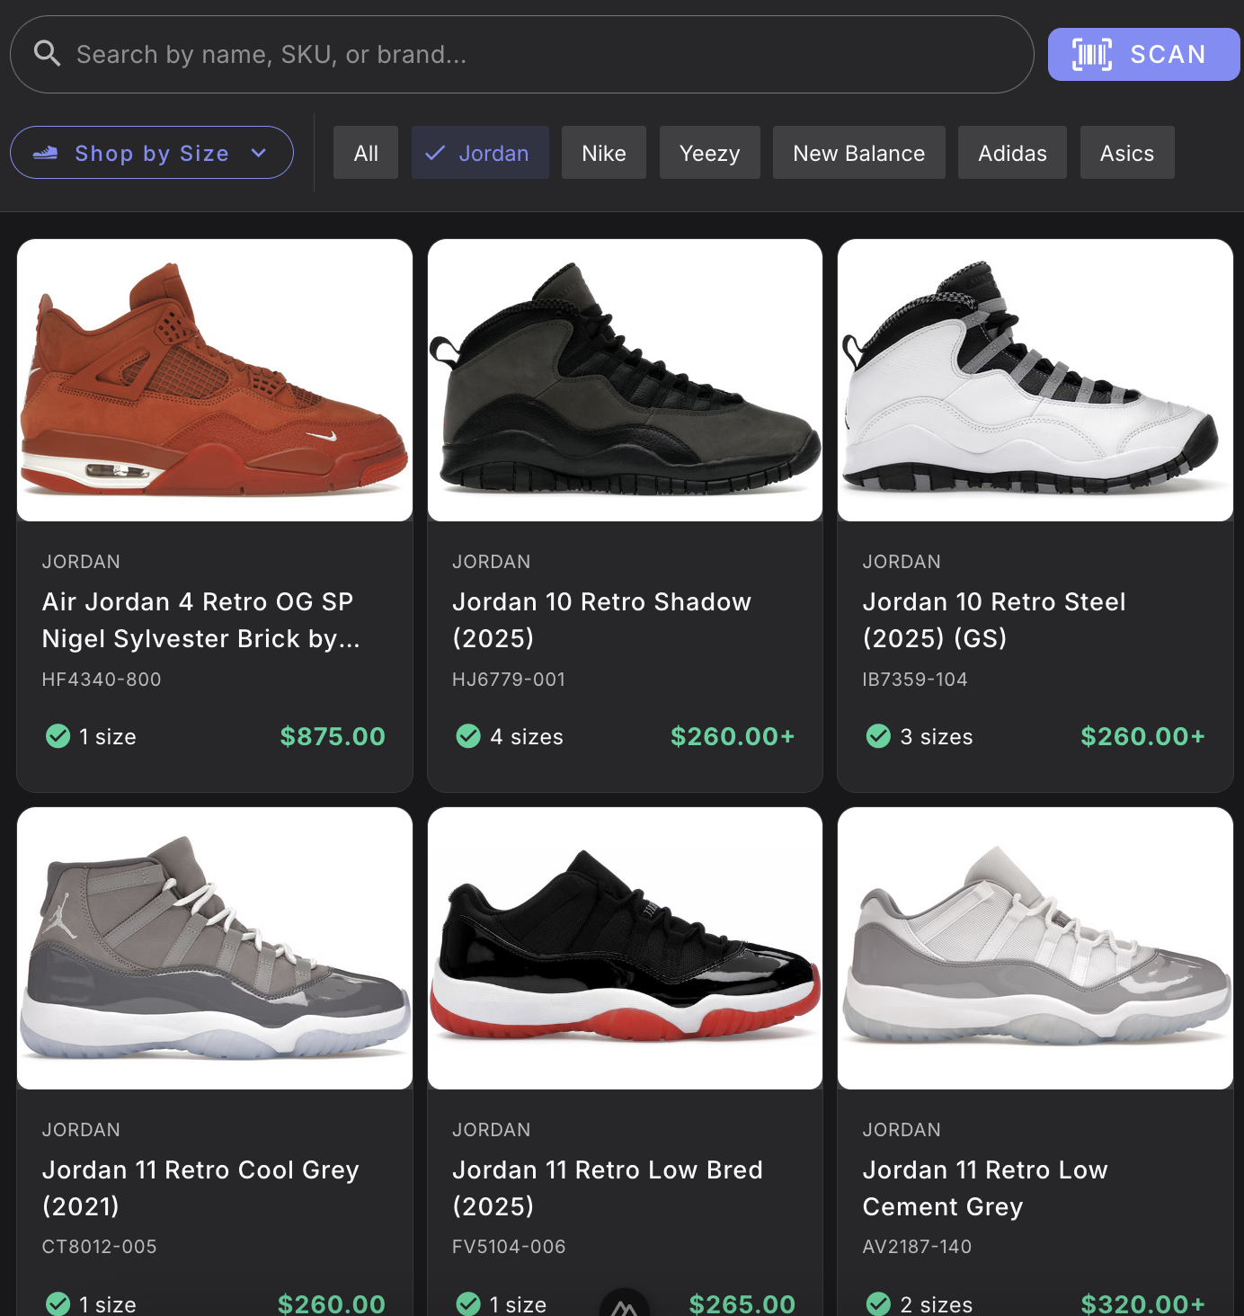
Task: Click the barcode icon in Scan button
Action: point(1092,55)
